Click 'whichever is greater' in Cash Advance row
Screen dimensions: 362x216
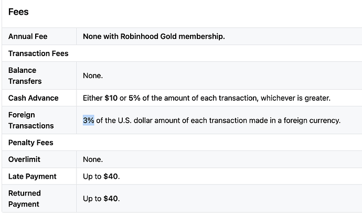295,98
